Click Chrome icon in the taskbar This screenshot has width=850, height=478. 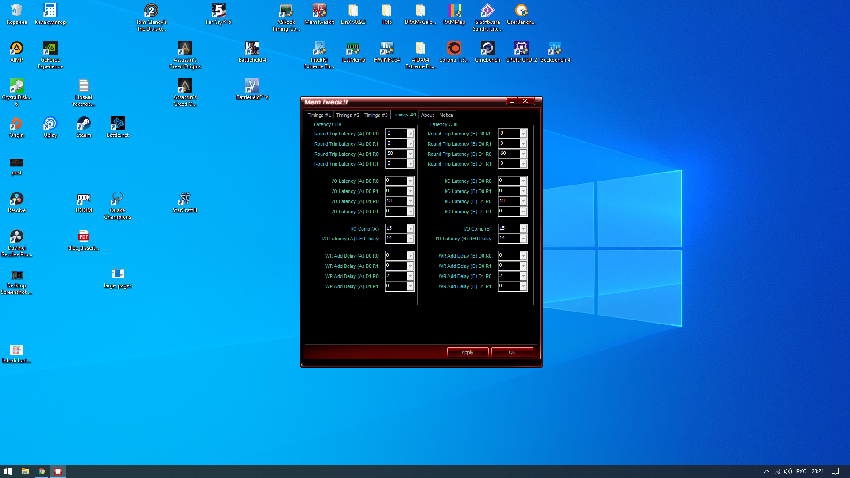(x=42, y=471)
